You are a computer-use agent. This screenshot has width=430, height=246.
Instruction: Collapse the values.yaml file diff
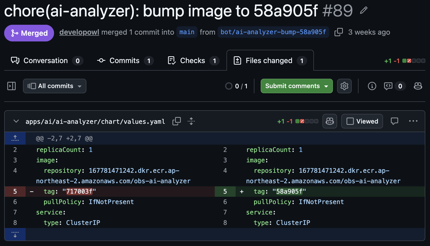pyautogui.click(x=16, y=121)
